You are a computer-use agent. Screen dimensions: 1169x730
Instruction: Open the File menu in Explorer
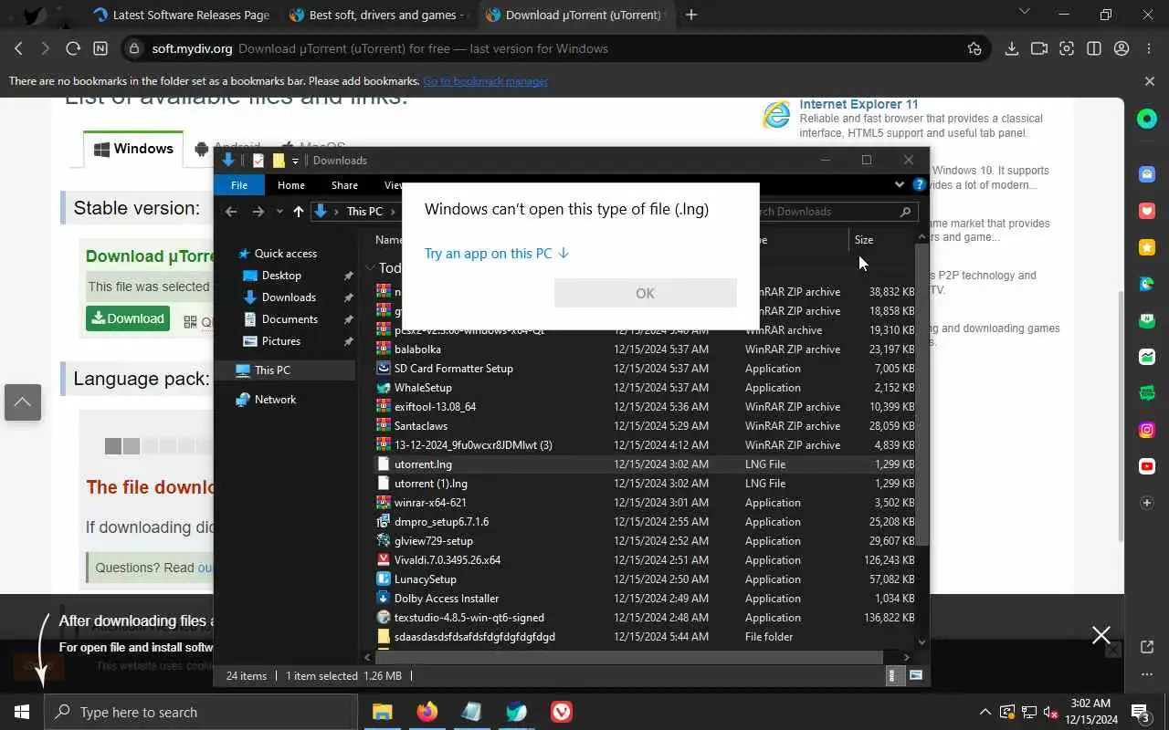click(x=239, y=185)
